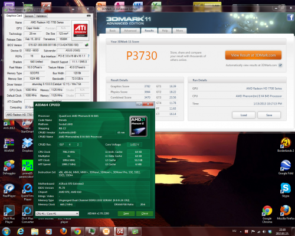Viewport: 295px width, 236px height.
Task: Click the Memory Size 1024 MB field in GPU-Z
Action: [x=34, y=78]
